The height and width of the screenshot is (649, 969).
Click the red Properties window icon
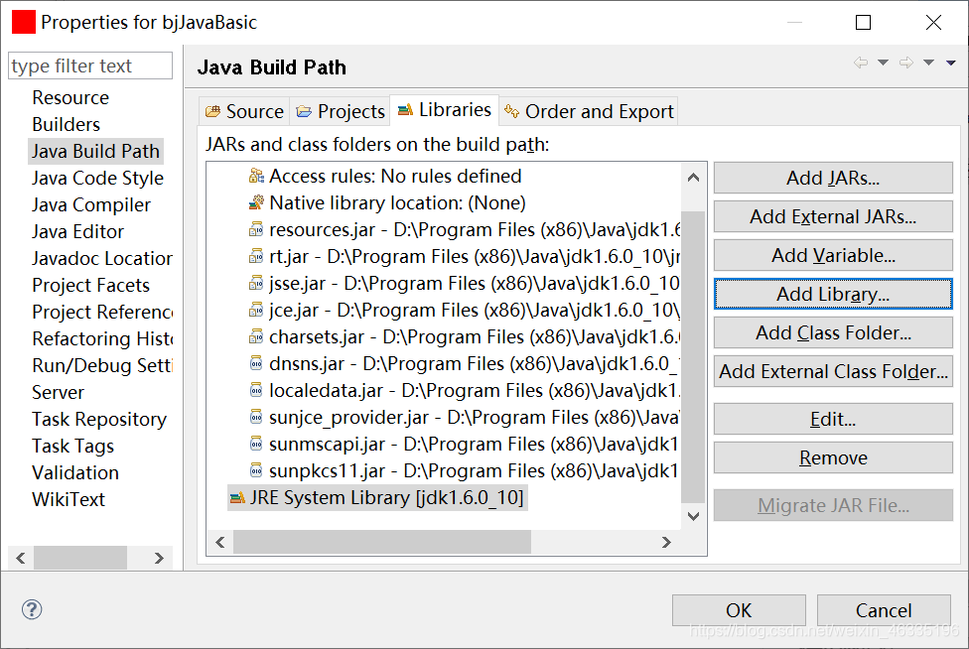point(24,22)
